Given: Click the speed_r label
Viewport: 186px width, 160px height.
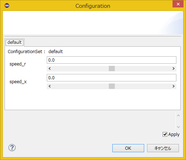Looking at the screenshot, I should [x=18, y=64].
